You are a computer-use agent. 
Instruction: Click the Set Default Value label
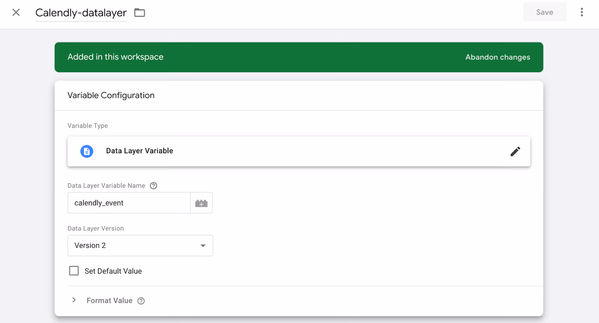click(x=113, y=271)
